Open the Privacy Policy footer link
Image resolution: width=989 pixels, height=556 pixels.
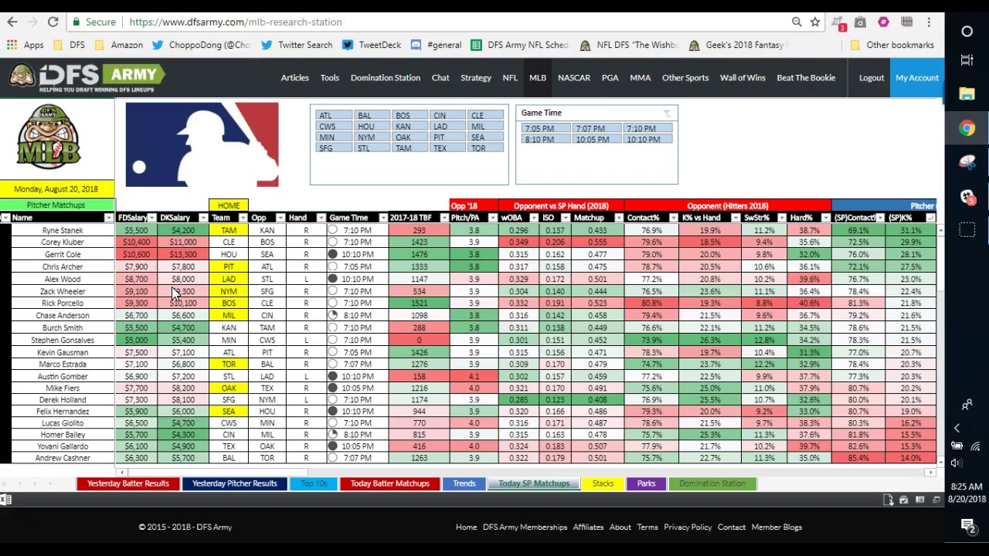pyautogui.click(x=688, y=527)
